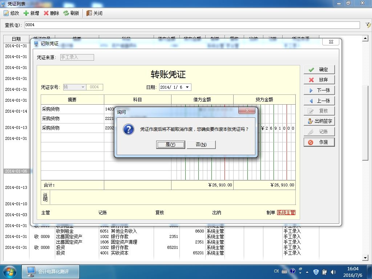Image resolution: width=372 pixels, height=279 pixels.
Task: Select the 2014-01-10 date row in the list
Action: (16, 204)
